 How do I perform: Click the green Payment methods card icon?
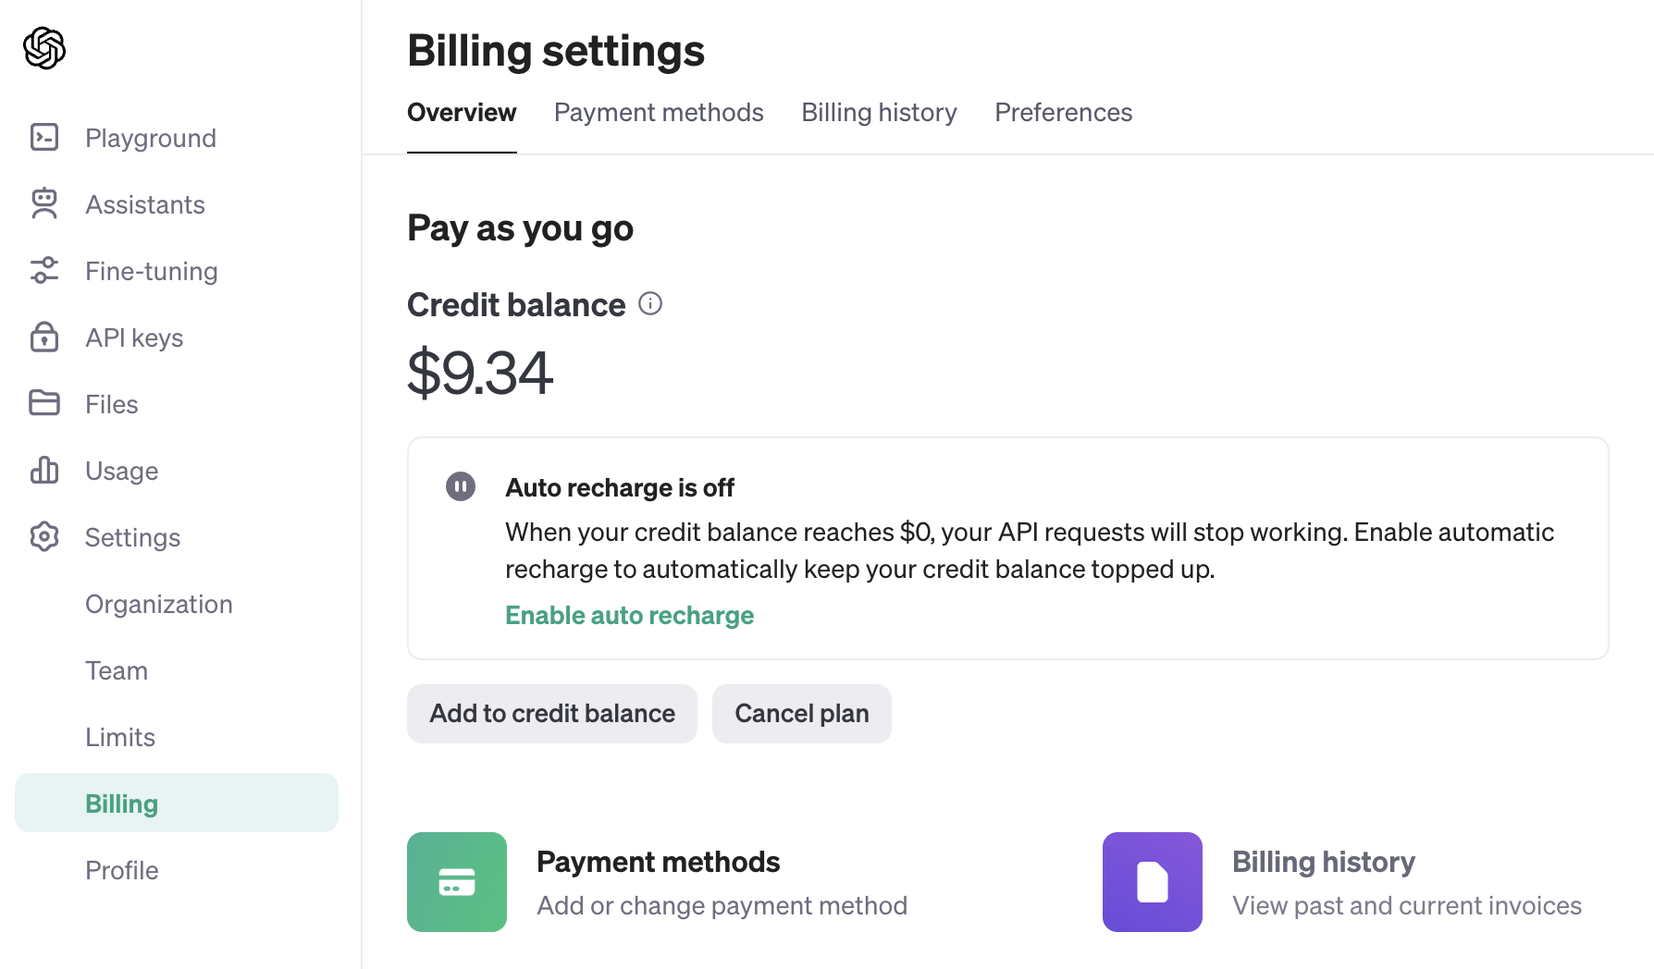pyautogui.click(x=457, y=882)
